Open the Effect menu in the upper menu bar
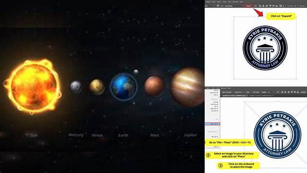The height and width of the screenshot is (173, 307). pyautogui.click(x=224, y=2)
